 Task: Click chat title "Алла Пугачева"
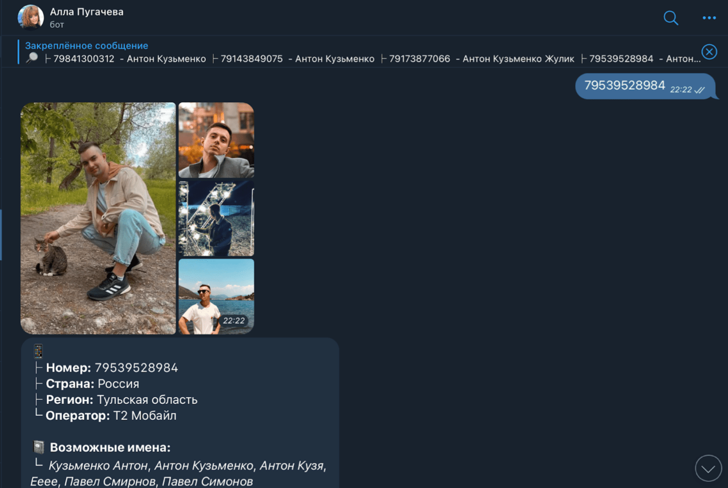click(87, 12)
